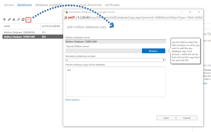
Task: Open the three-dots more actions menu
Action: 28,20
